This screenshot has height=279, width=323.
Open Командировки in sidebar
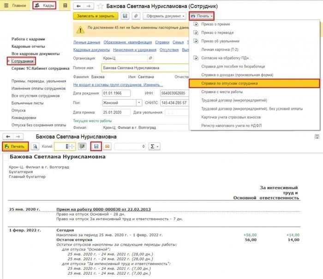(x=24, y=118)
